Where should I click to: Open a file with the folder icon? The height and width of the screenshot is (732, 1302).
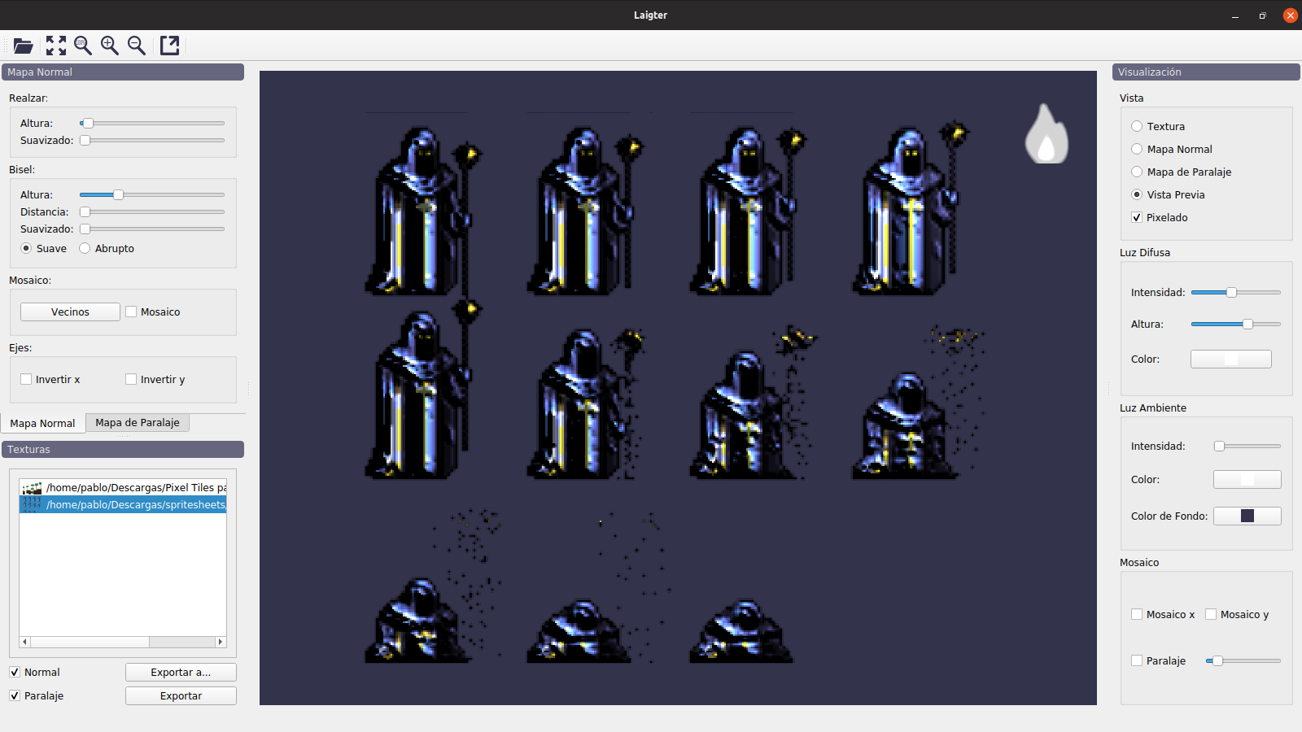(24, 46)
